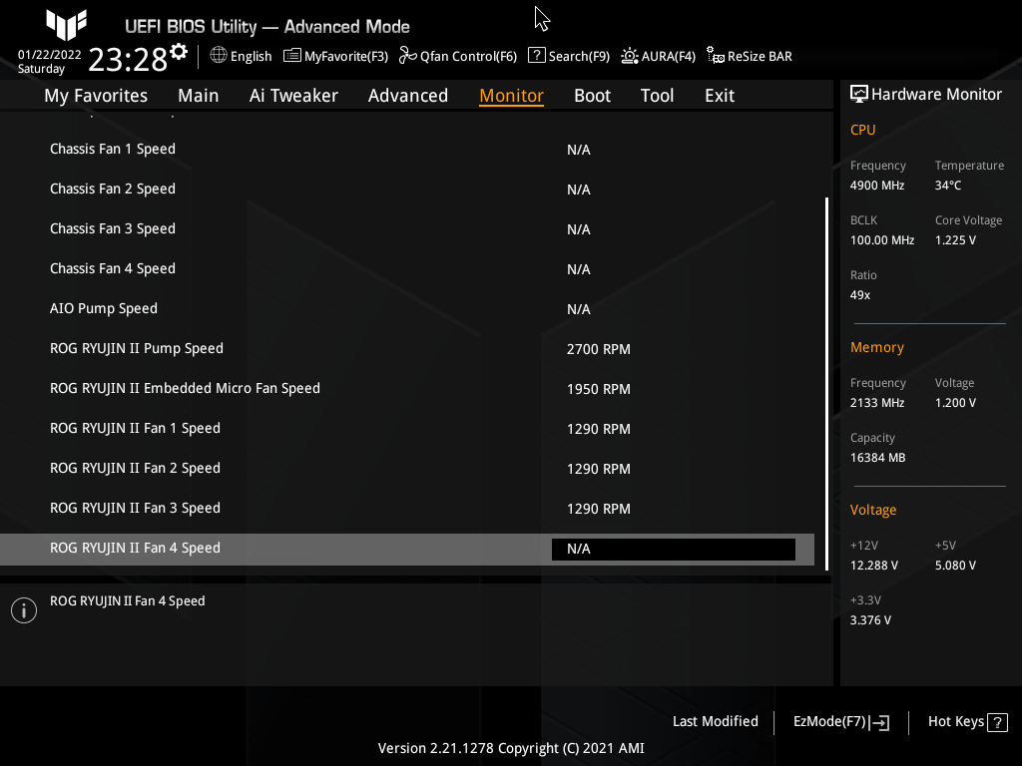Click the Hot Keys question mark icon

point(997,722)
